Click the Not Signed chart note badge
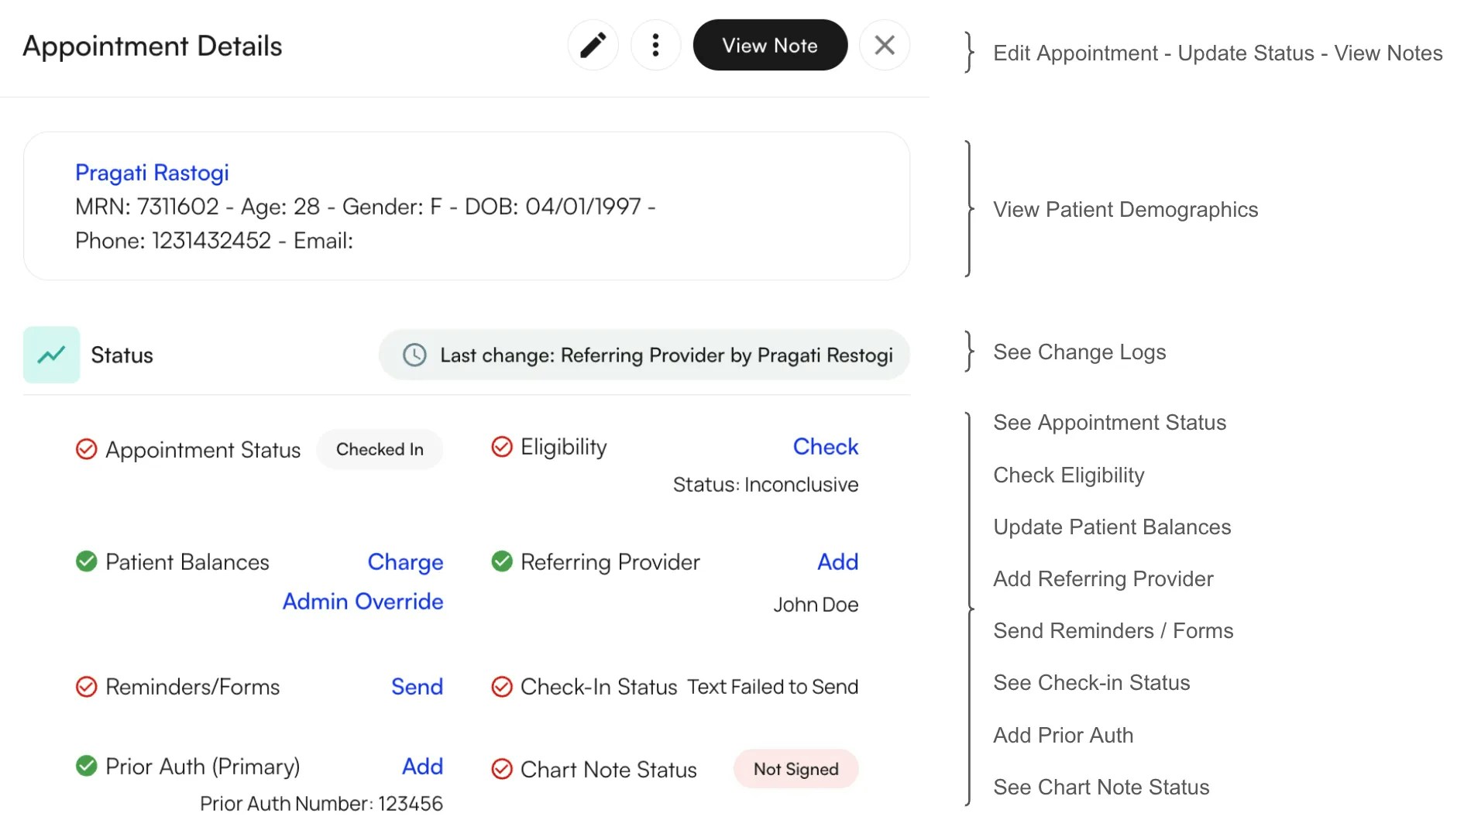 [x=796, y=769]
